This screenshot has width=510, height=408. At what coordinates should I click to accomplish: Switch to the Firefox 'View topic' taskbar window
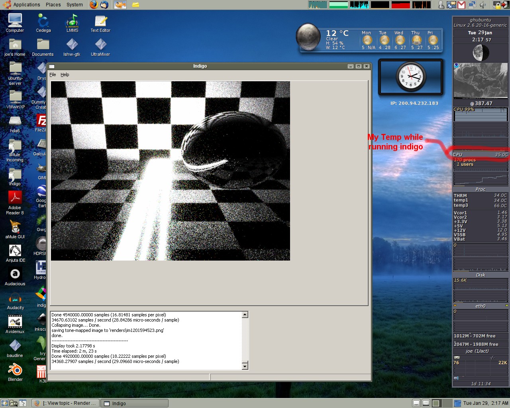click(x=65, y=403)
